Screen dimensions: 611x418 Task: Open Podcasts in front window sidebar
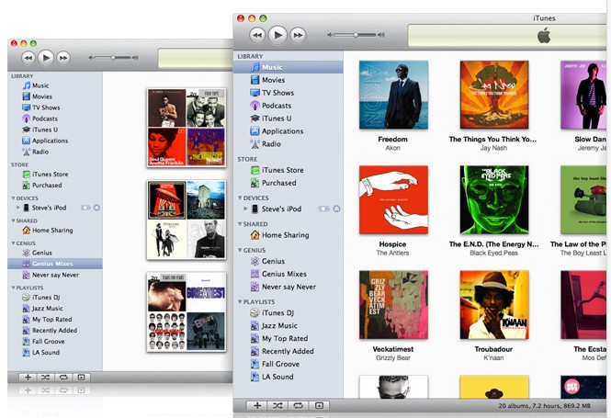point(289,106)
